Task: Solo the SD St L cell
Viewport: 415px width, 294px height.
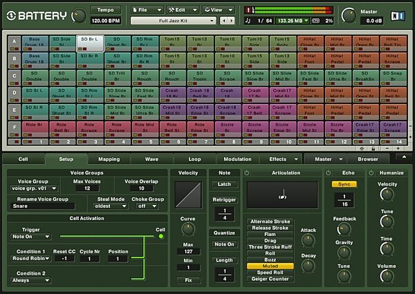Action: click(25, 100)
